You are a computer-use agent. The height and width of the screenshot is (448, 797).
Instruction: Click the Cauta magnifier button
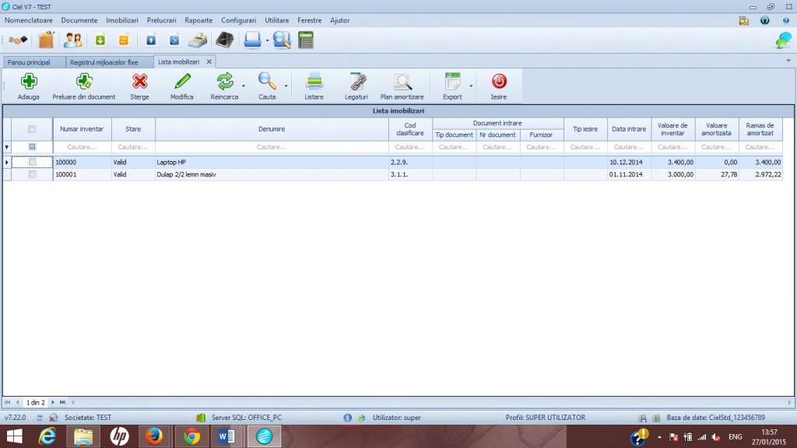[x=267, y=86]
